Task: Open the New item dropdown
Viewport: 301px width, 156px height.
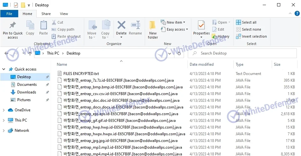Action: pos(174,22)
